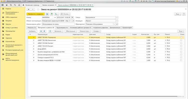The width and height of the screenshot is (188, 99).
Task: Open the Отчеты dropdown
Action: [x=65, y=14]
